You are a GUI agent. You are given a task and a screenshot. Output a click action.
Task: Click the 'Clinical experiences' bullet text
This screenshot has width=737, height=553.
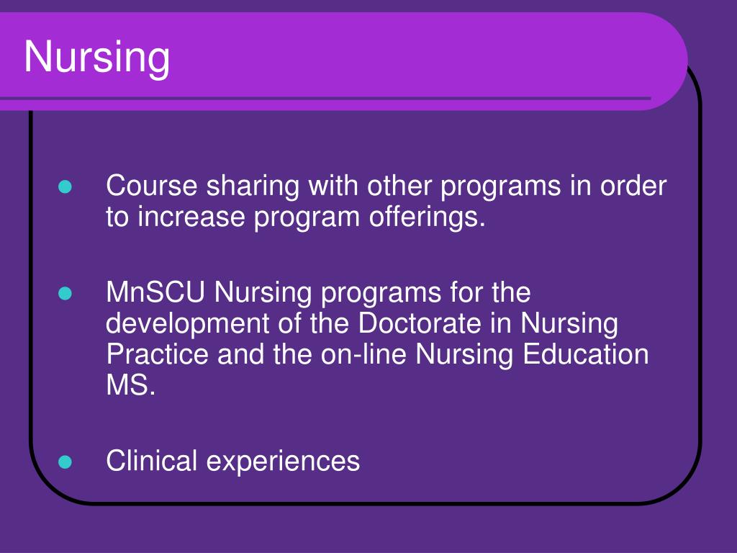point(232,461)
